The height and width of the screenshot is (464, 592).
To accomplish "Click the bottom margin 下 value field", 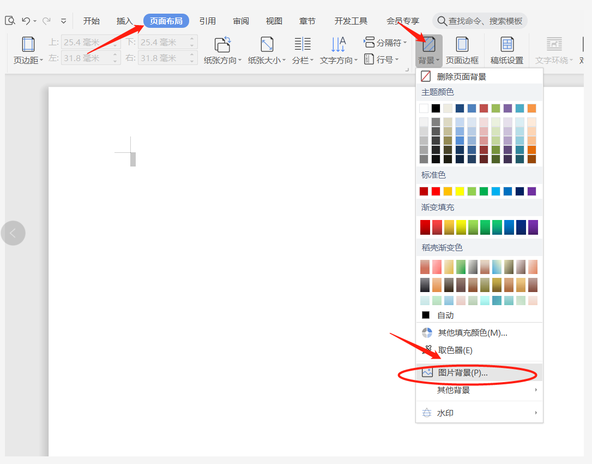I will pos(168,42).
